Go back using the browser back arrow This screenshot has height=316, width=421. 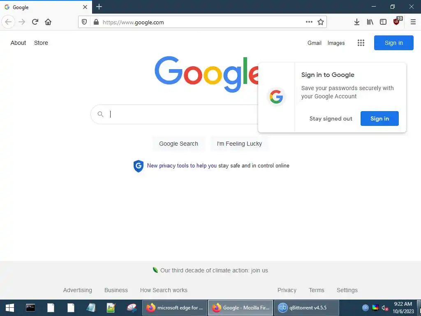8,22
